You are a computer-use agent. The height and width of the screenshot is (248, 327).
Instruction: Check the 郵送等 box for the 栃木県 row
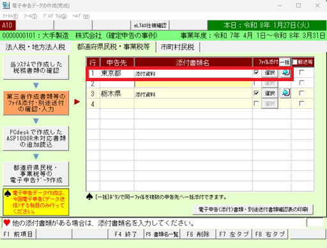click(301, 93)
